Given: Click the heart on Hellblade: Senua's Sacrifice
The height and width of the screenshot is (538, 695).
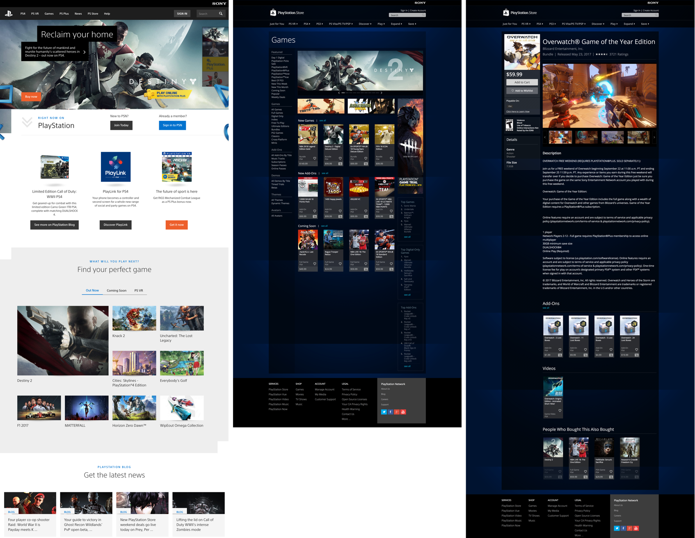Looking at the screenshot, I should (611, 471).
